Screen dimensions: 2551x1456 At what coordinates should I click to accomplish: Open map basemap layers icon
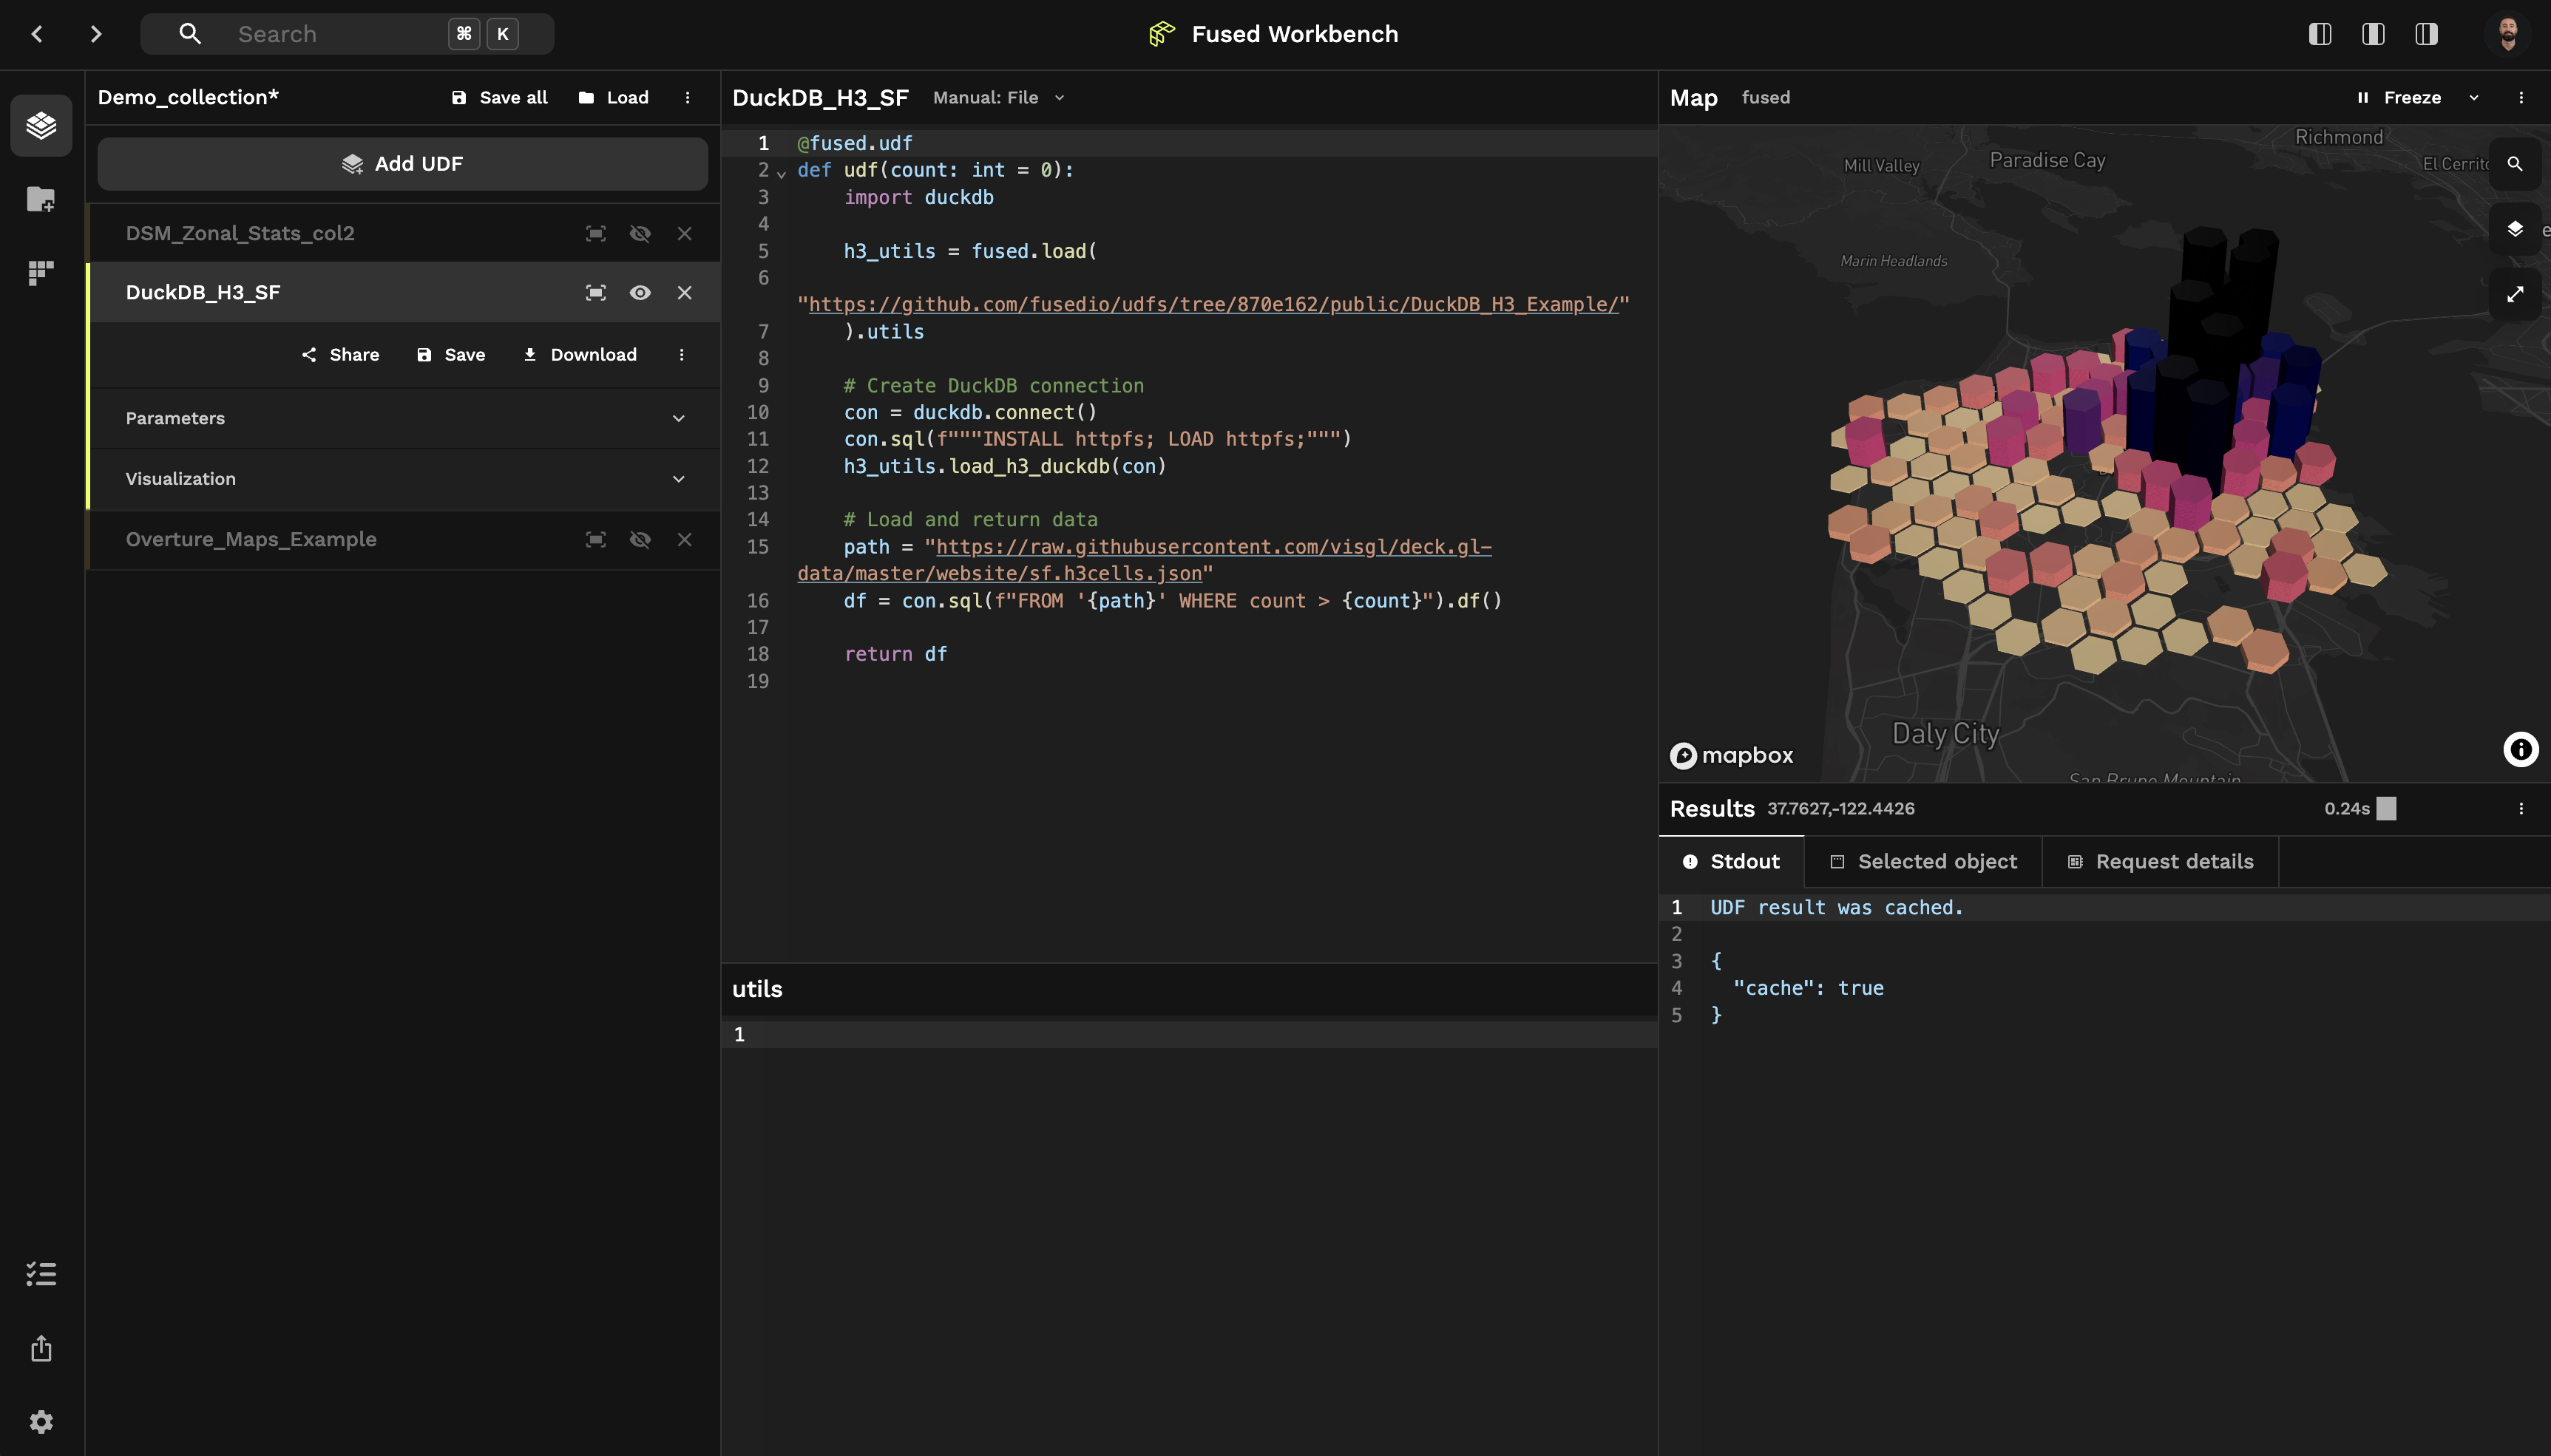click(2515, 229)
